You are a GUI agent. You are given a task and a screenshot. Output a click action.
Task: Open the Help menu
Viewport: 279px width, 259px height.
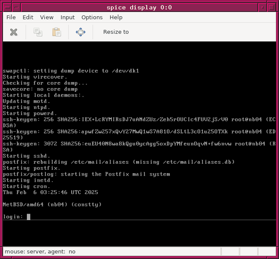point(116,18)
